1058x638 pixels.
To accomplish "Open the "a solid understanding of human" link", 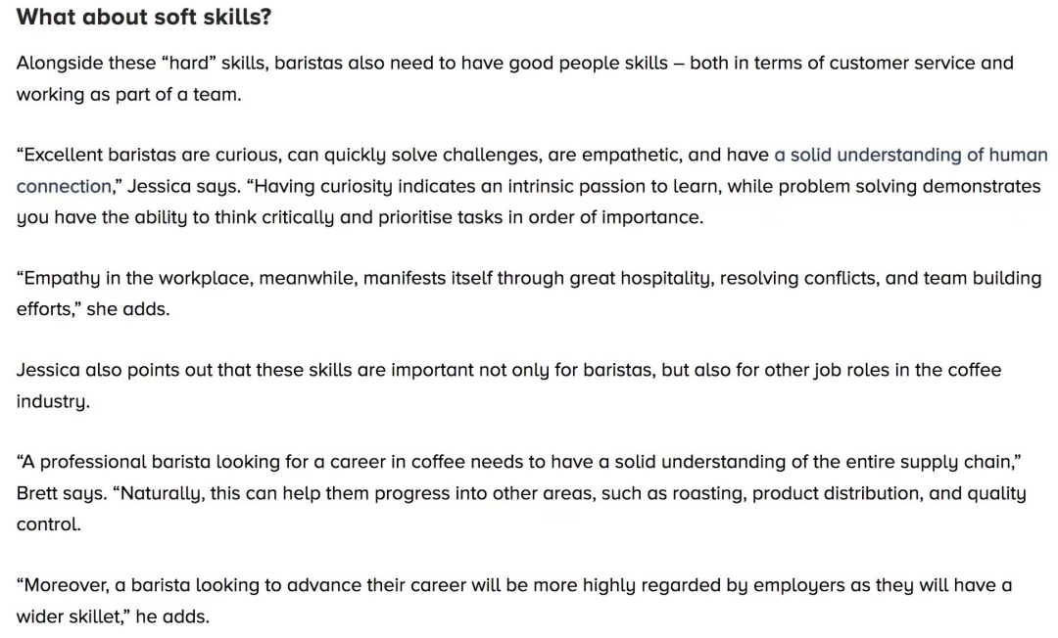I will pyautogui.click(x=910, y=155).
